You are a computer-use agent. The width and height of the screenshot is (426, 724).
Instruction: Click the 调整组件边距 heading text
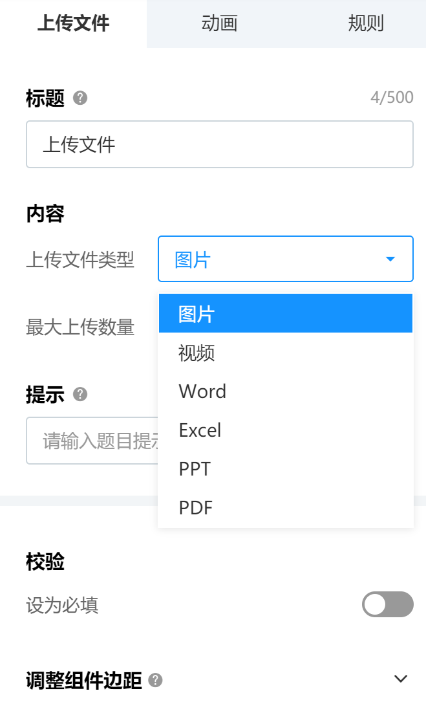click(x=84, y=681)
